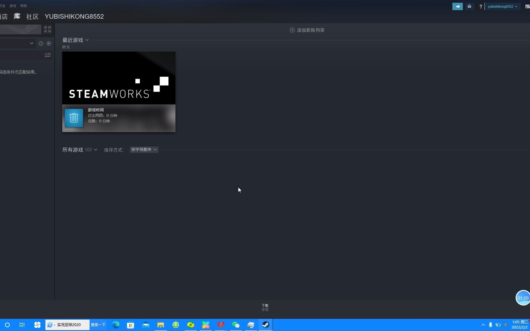The image size is (530, 331).
Task: Open the 游戏 menu
Action: (x=13, y=6)
